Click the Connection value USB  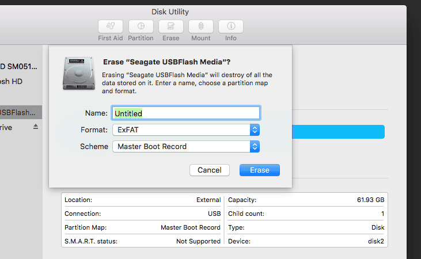214,214
